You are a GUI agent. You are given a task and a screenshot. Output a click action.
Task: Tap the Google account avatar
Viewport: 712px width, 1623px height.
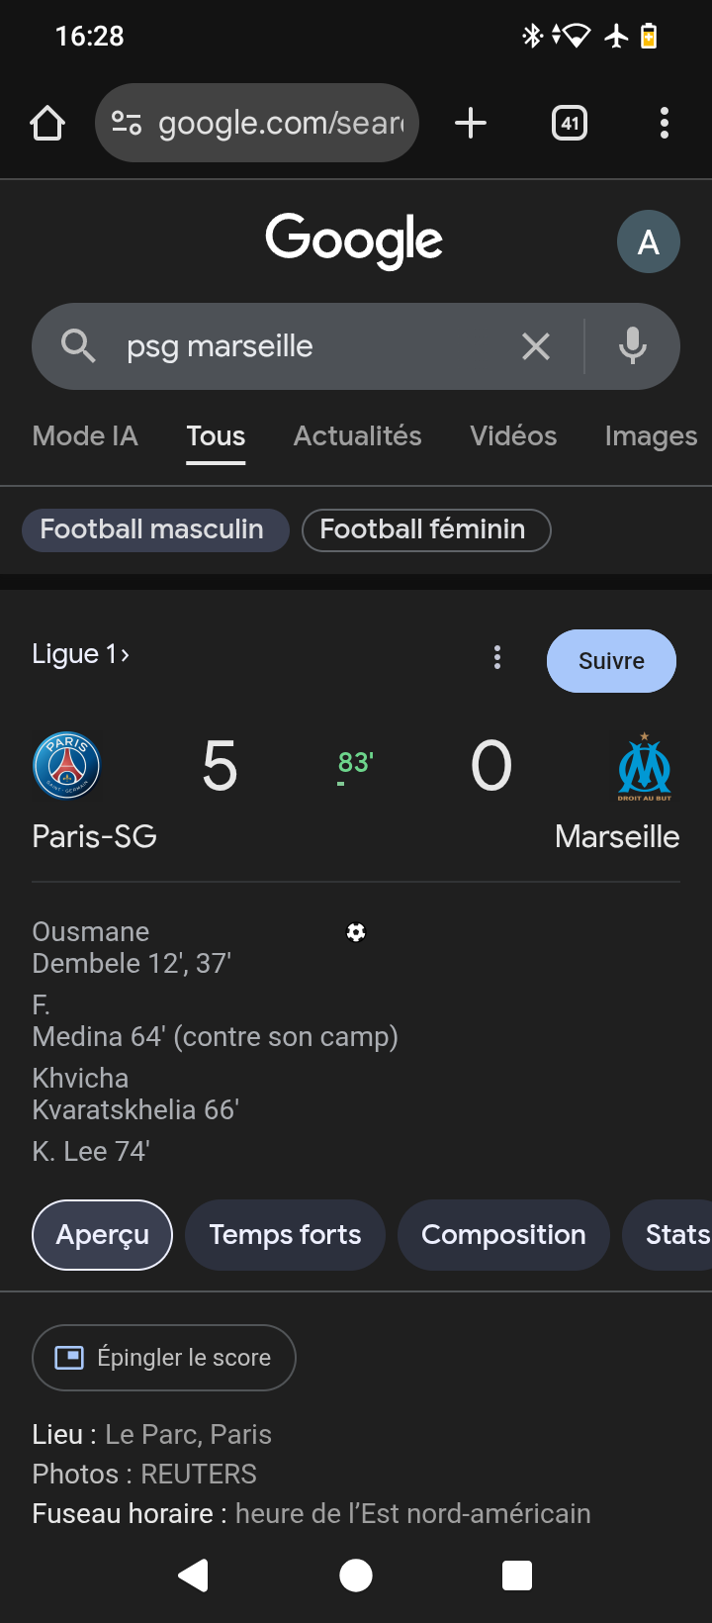pyautogui.click(x=648, y=241)
